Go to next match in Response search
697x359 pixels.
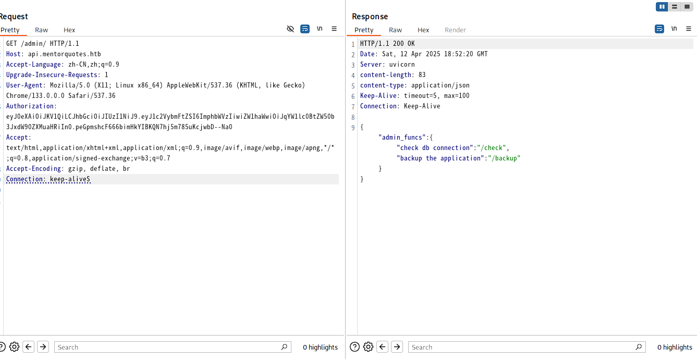click(x=397, y=347)
